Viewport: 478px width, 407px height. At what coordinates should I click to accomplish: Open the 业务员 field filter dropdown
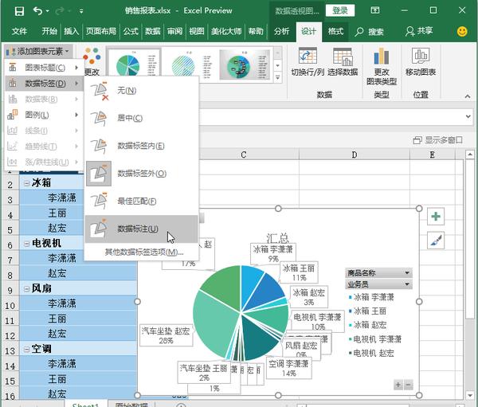(407, 284)
